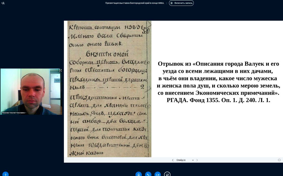This screenshot has height=176, width=283.
Task: Click 'Включить запись' to start recording
Action: click(x=181, y=3)
